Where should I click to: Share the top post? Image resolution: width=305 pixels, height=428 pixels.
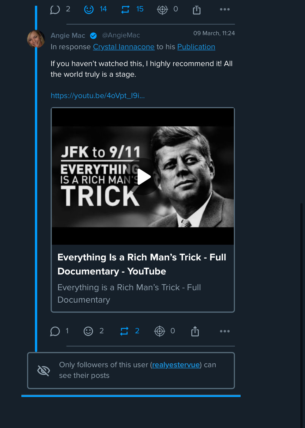197,10
